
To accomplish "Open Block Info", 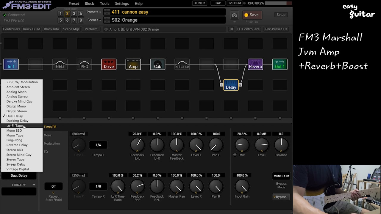I will point(51,29).
